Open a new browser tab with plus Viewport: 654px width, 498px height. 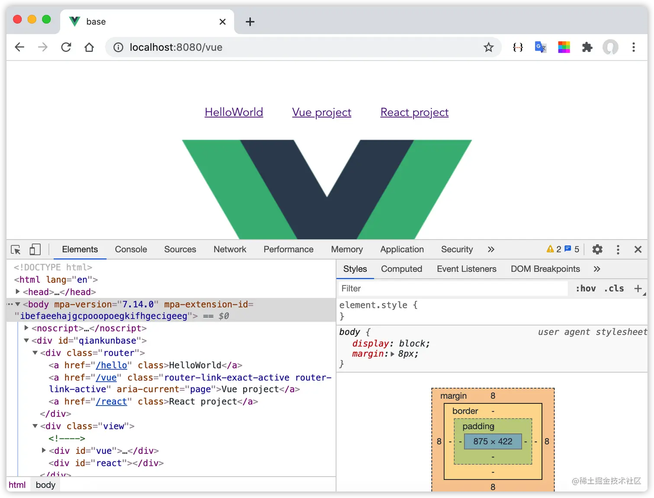point(250,22)
